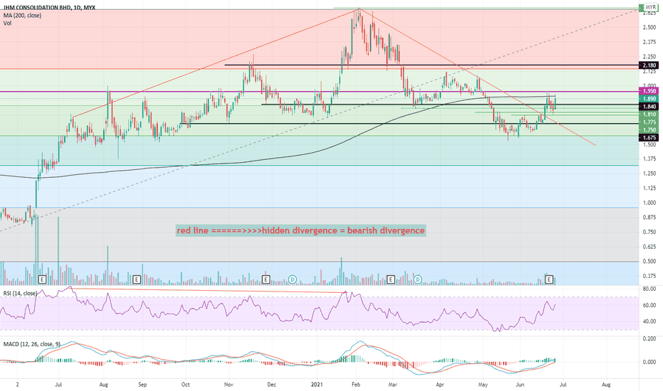
Task: Click the Jun label on the time axis
Action: 520,384
